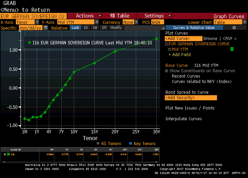Click the 30Y data point on curve
Image resolution: width=248 pixels, height=178 pixels.
point(156,39)
